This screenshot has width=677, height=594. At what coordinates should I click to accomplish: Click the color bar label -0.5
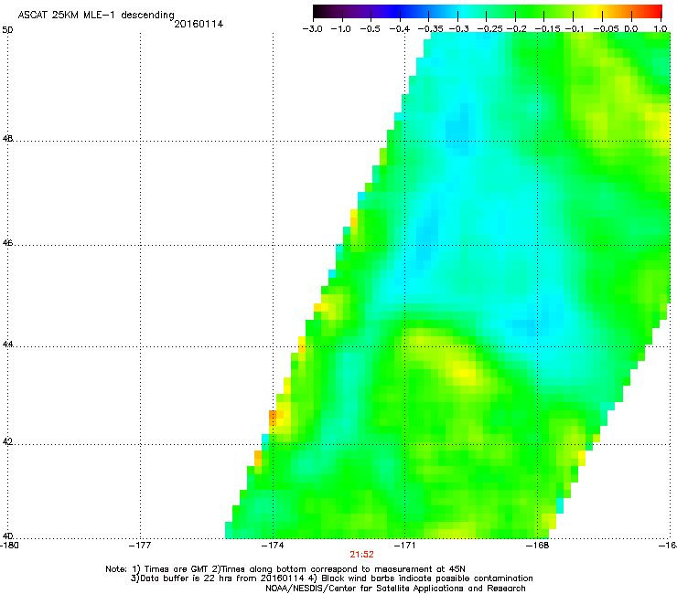370,29
